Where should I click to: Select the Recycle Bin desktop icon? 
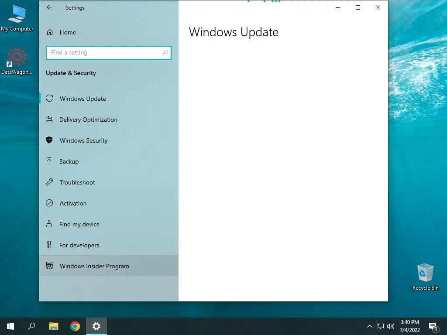425,277
